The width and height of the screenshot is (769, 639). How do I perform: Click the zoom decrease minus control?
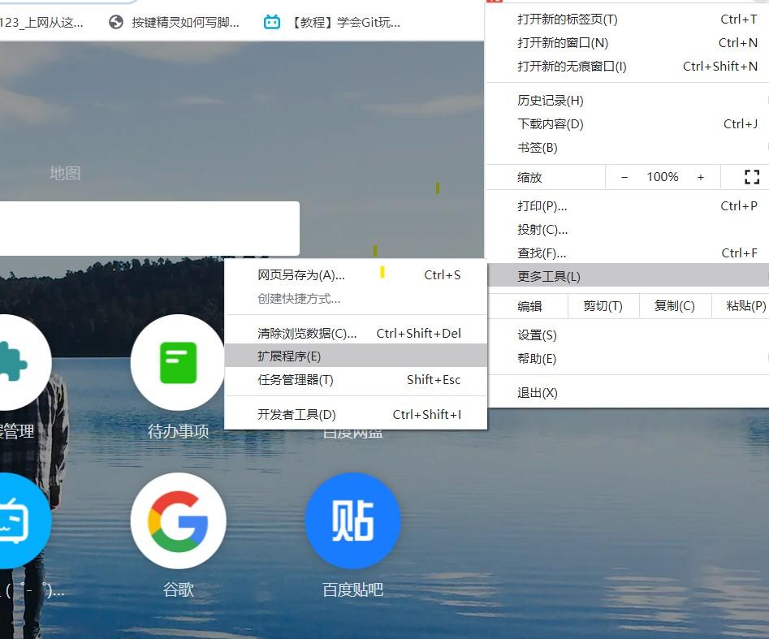(624, 176)
